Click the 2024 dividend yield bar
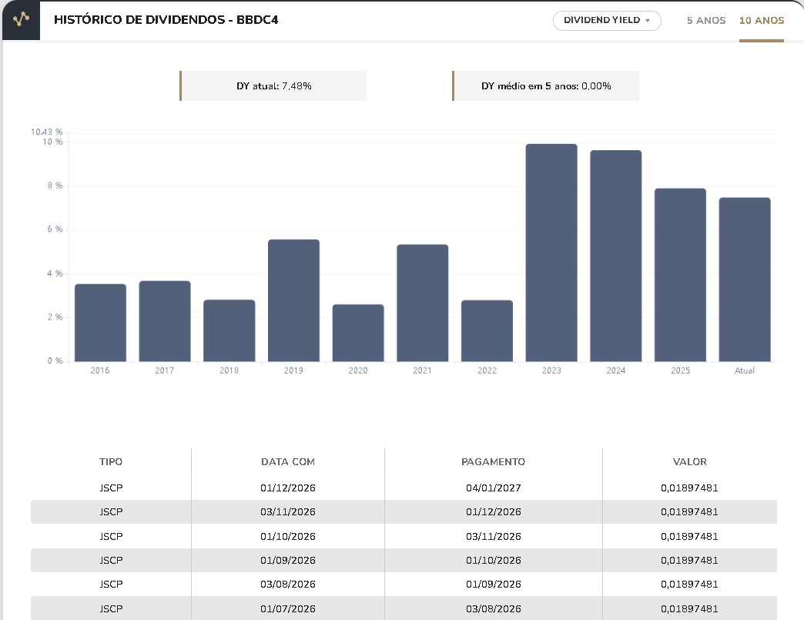Viewport: 804px width, 620px height. [616, 256]
